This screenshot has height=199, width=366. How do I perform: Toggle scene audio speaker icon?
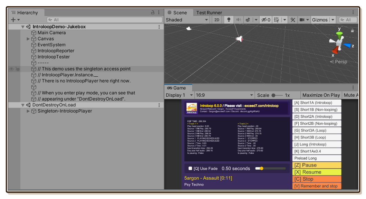pyautogui.click(x=239, y=20)
